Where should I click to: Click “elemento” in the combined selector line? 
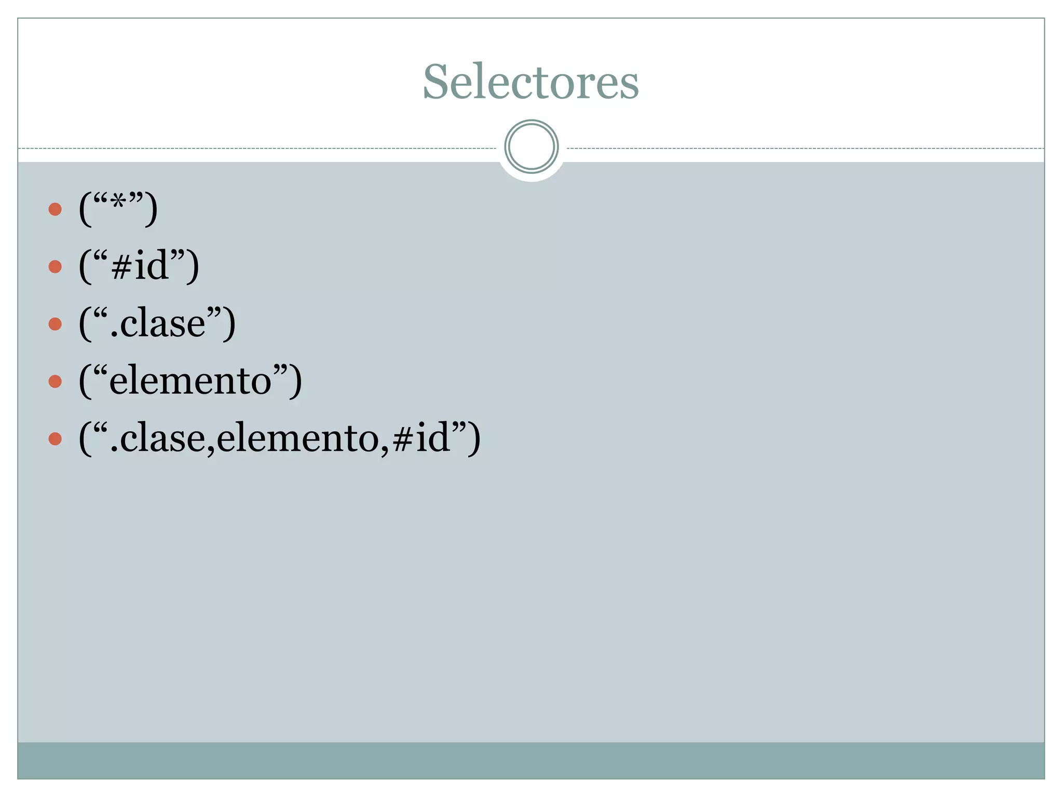(298, 438)
